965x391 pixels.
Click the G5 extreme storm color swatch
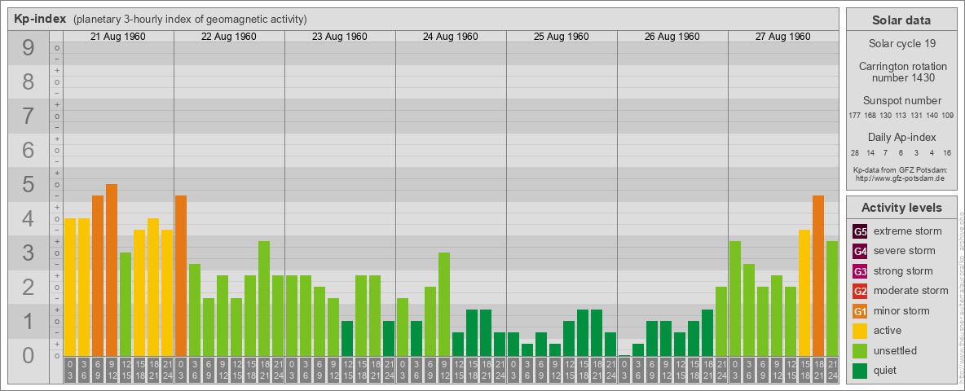click(x=860, y=232)
